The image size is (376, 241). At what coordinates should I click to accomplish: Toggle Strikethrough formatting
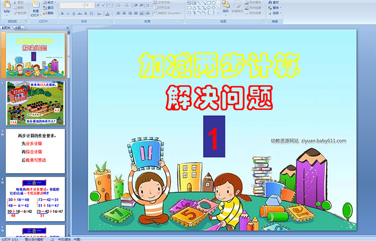click(79, 13)
